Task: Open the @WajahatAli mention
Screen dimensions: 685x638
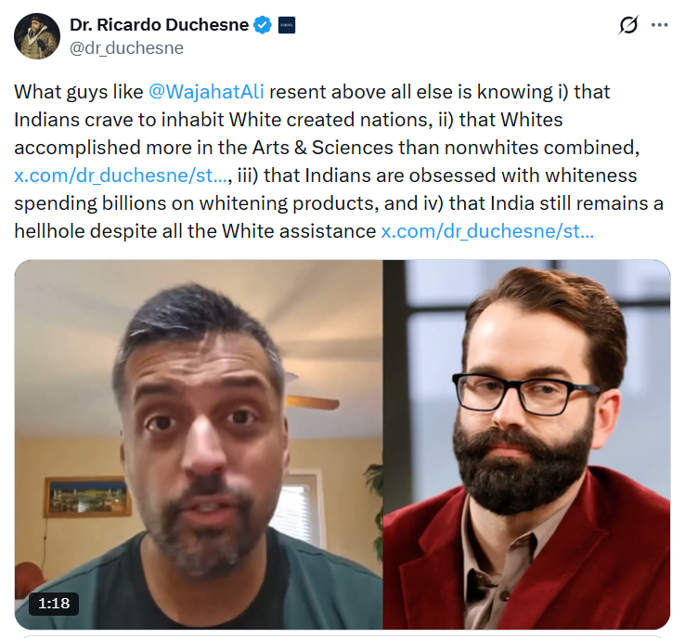Action: [x=206, y=92]
